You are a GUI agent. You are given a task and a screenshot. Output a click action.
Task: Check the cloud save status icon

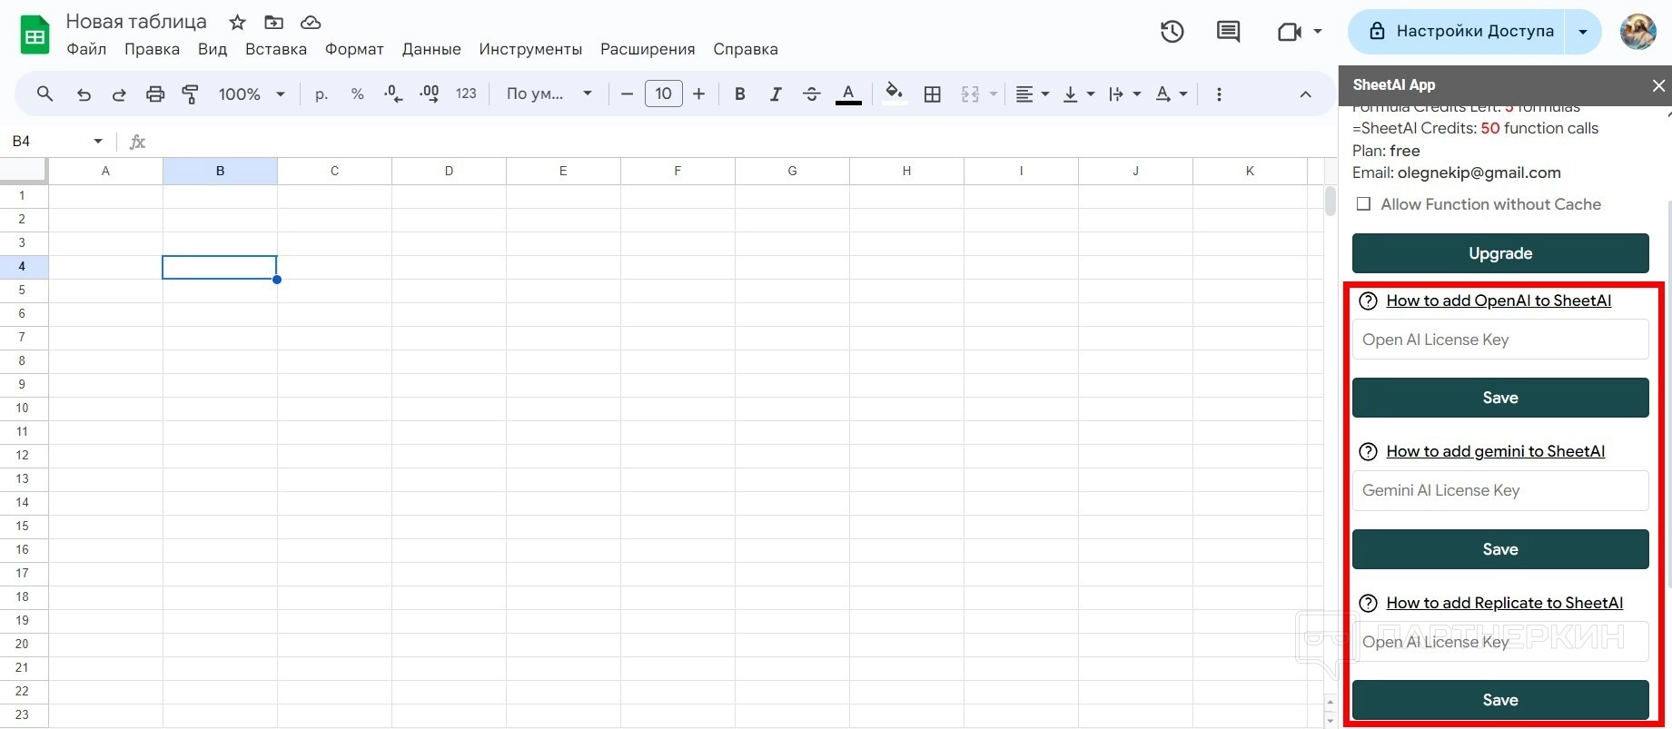point(311,22)
